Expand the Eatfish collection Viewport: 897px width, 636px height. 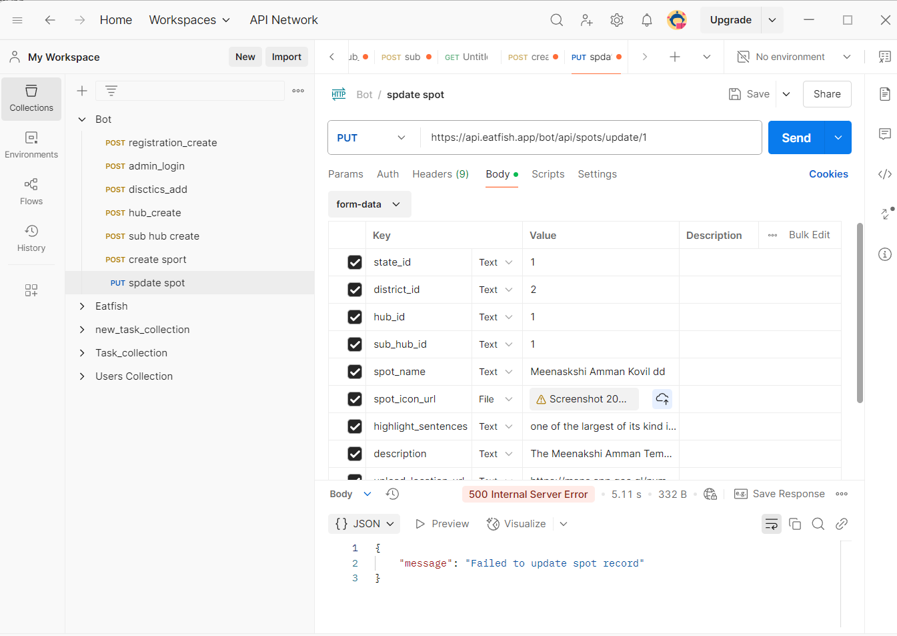pos(82,306)
